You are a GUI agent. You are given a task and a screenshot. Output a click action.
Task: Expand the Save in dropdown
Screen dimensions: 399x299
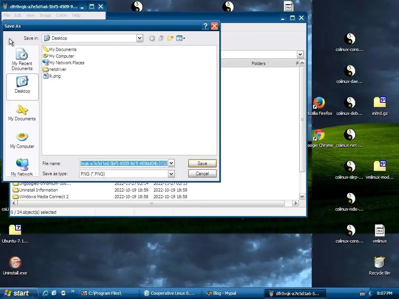[x=139, y=38]
